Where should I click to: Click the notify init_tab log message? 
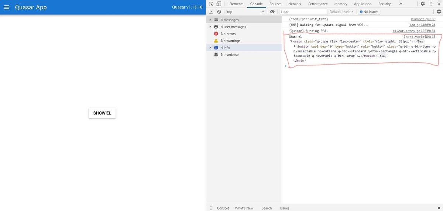(x=309, y=19)
